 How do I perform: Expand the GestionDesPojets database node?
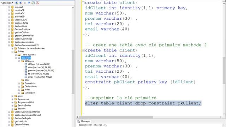9,118
